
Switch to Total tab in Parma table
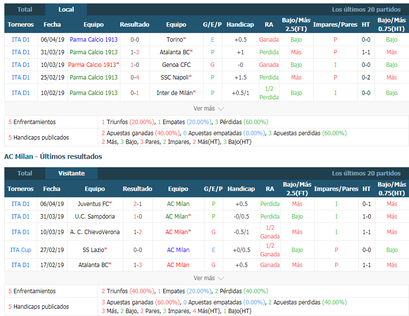coord(24,10)
